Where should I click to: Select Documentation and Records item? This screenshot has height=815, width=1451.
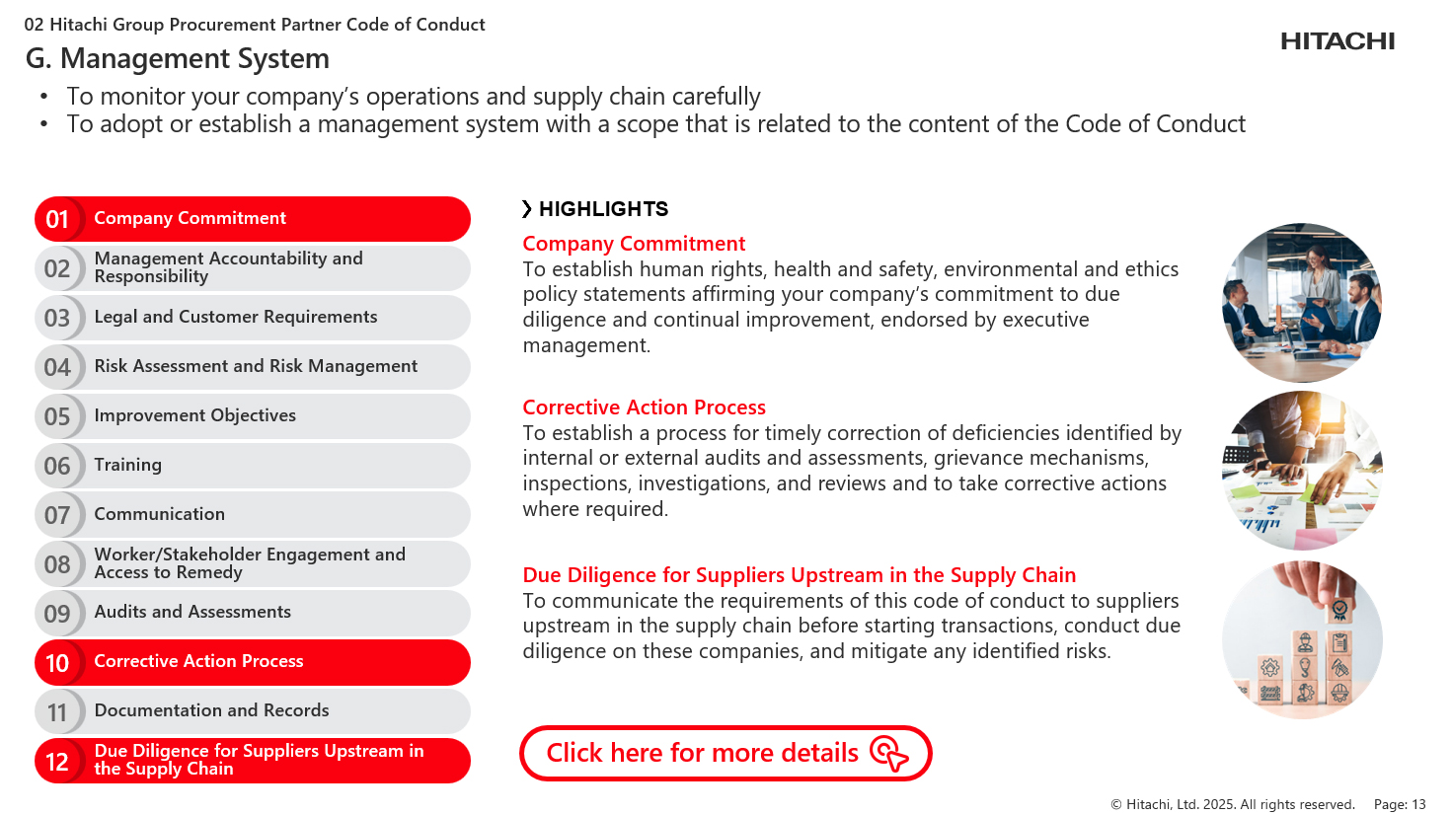click(x=253, y=711)
